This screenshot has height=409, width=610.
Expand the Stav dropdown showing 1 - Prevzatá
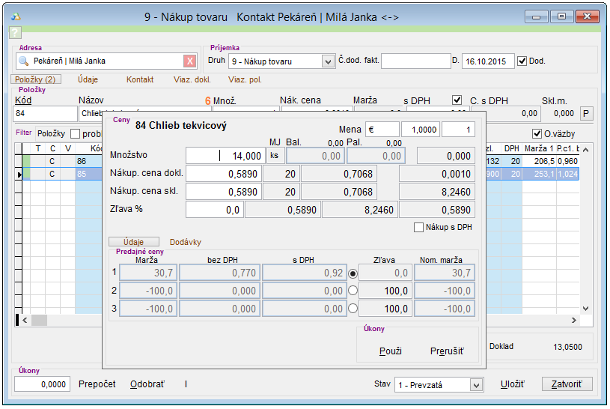tap(476, 384)
